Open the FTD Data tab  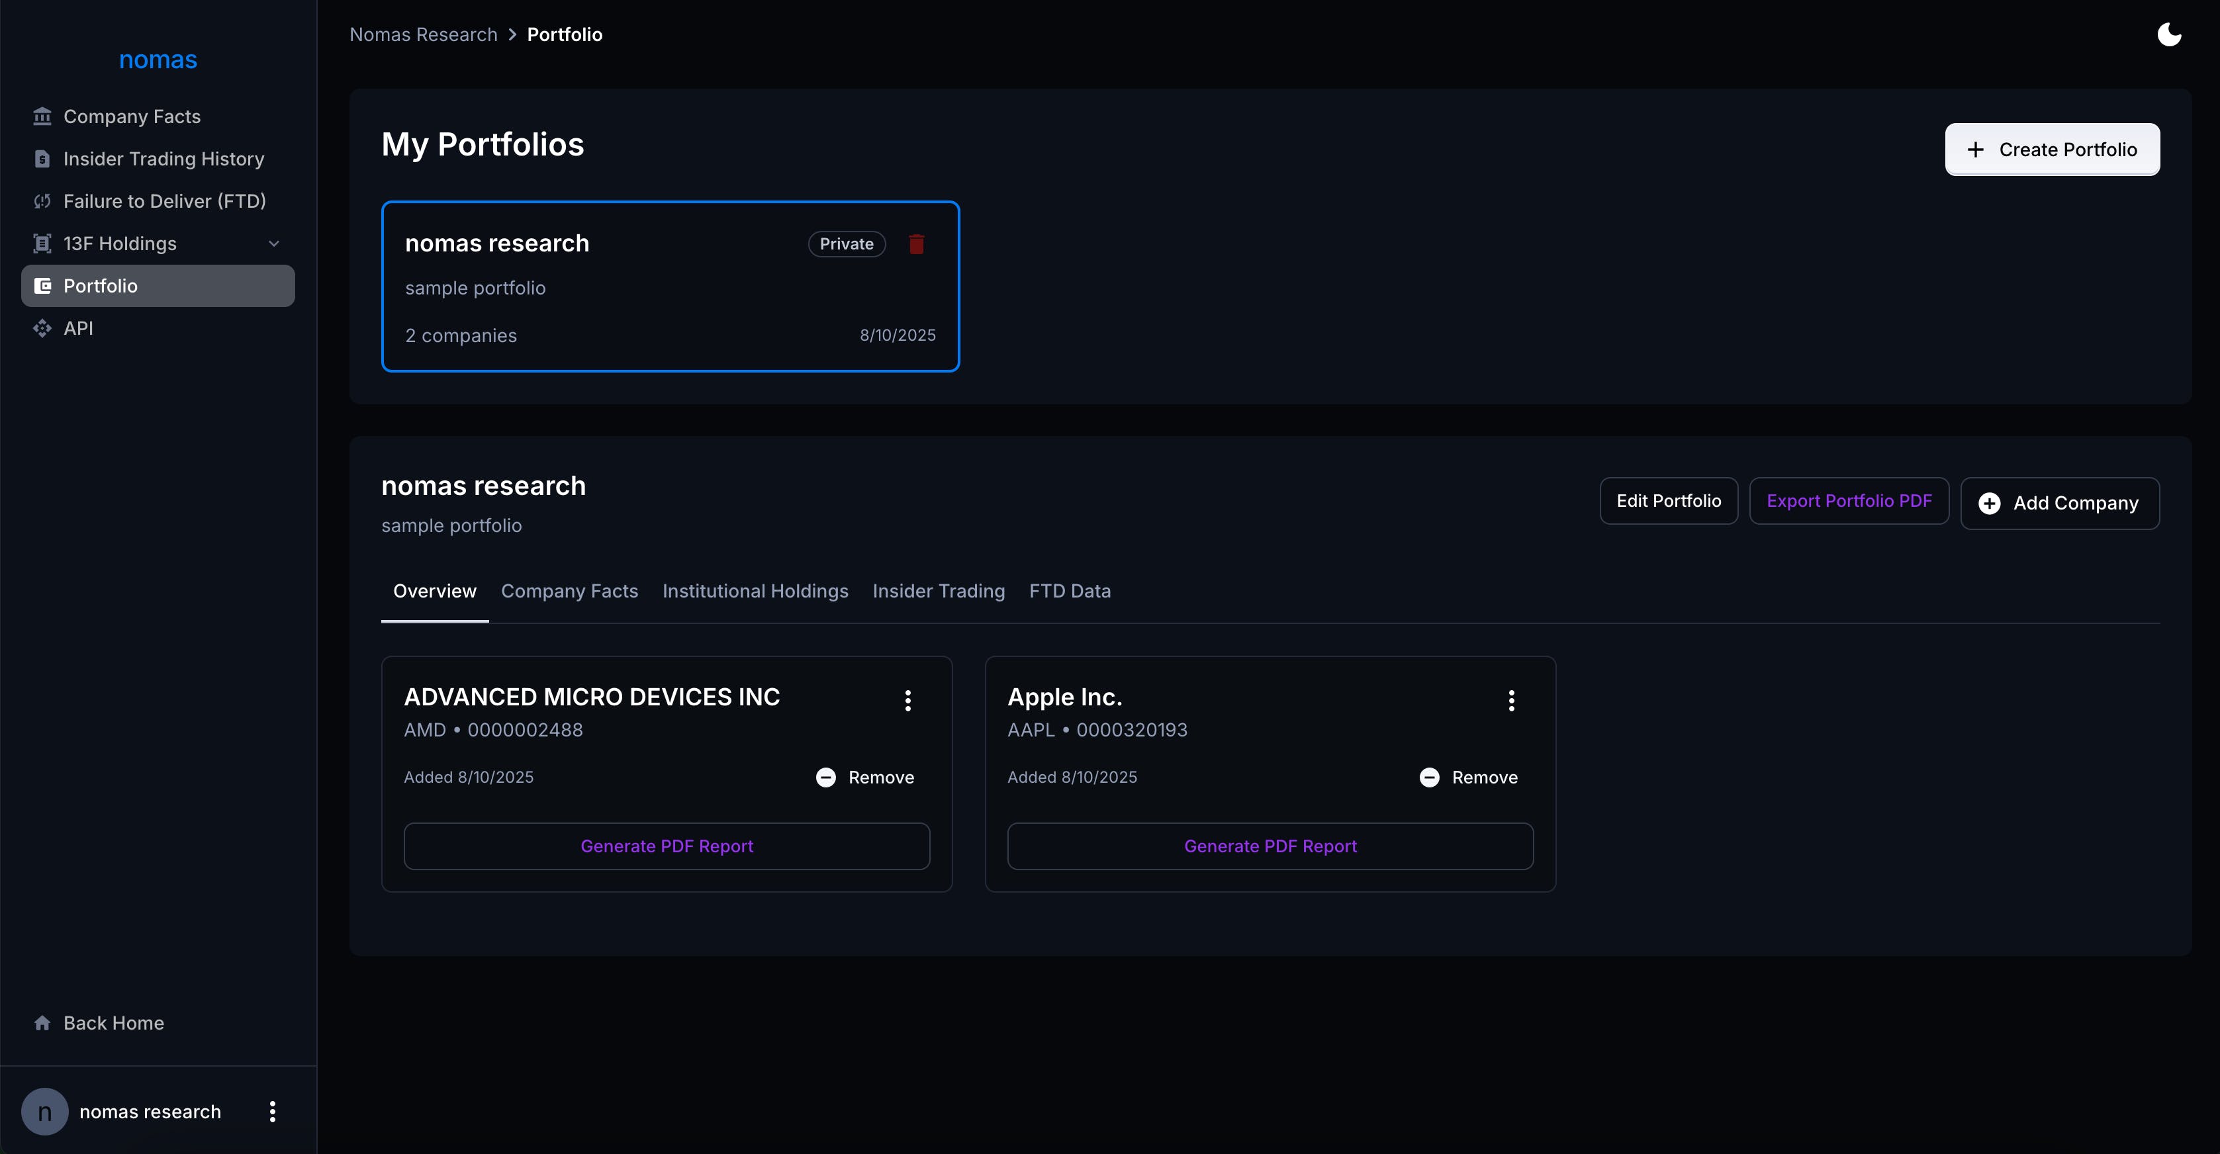pos(1070,591)
